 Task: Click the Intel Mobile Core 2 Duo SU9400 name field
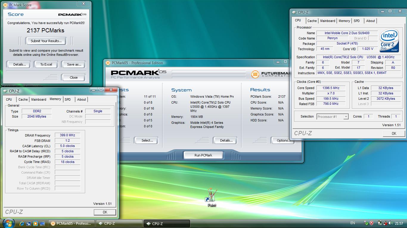click(347, 33)
